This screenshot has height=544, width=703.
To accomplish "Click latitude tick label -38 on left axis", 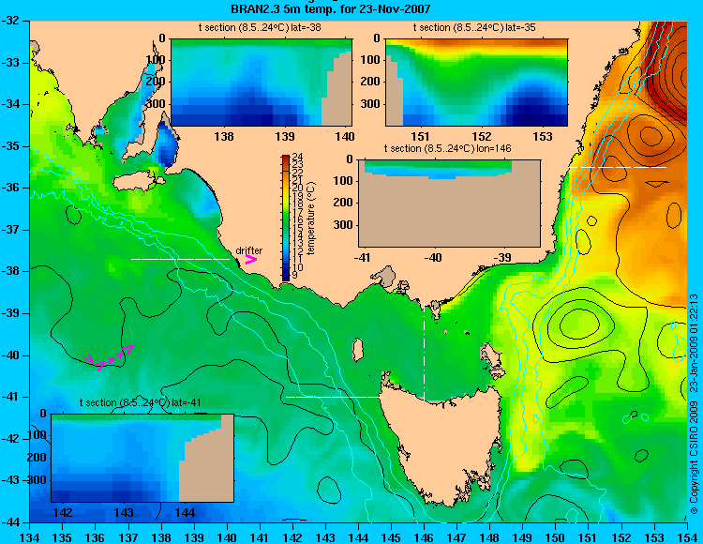I will tap(10, 271).
